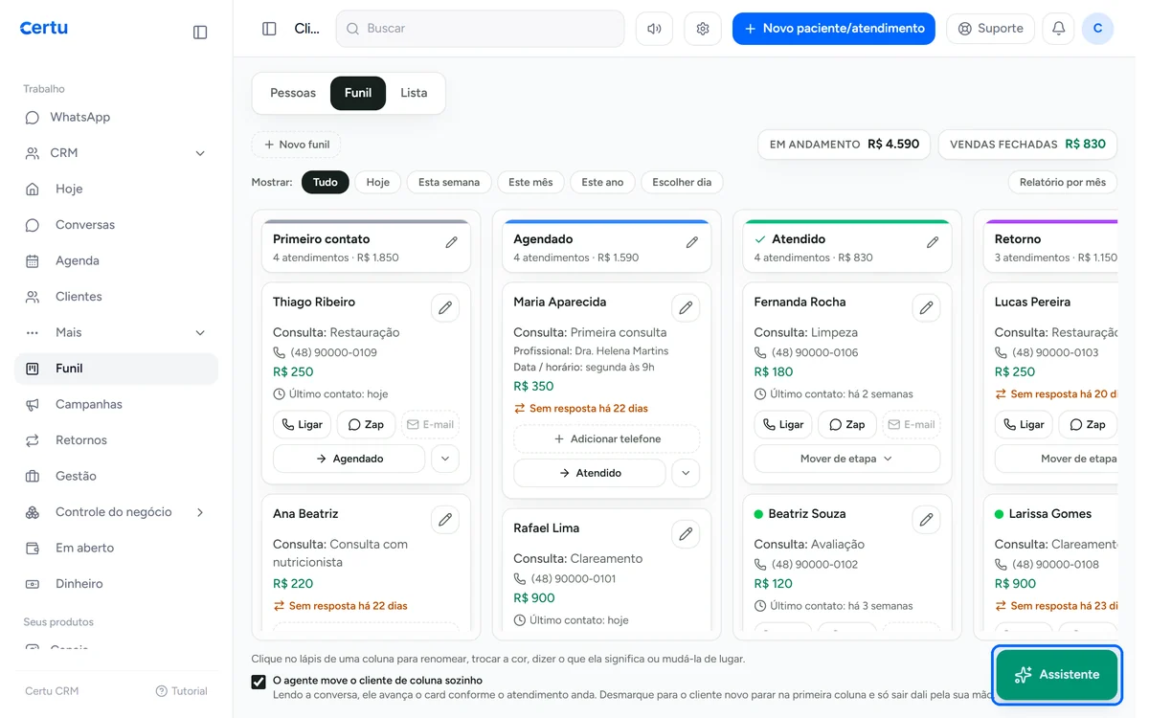Open stage dropdown arrow on Thiago Ribeiro card
The width and height of the screenshot is (1149, 718).
[x=445, y=459]
